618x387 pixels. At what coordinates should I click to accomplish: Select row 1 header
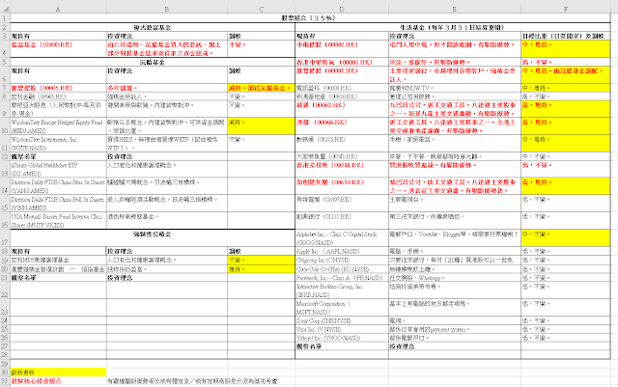(x=5, y=17)
